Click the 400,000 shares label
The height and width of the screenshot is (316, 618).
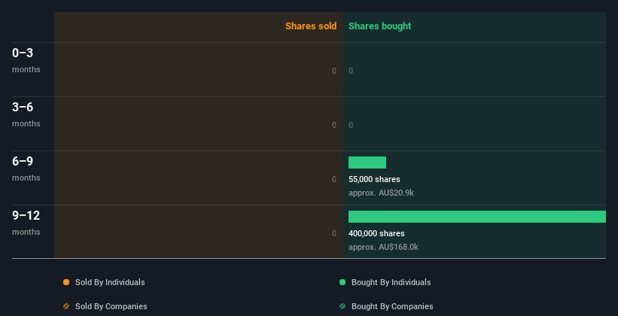click(x=376, y=233)
